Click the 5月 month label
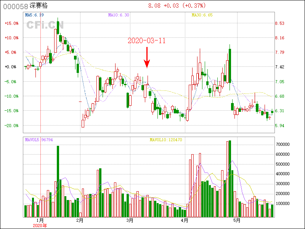Screen dimensions: 305x229 point(237,221)
